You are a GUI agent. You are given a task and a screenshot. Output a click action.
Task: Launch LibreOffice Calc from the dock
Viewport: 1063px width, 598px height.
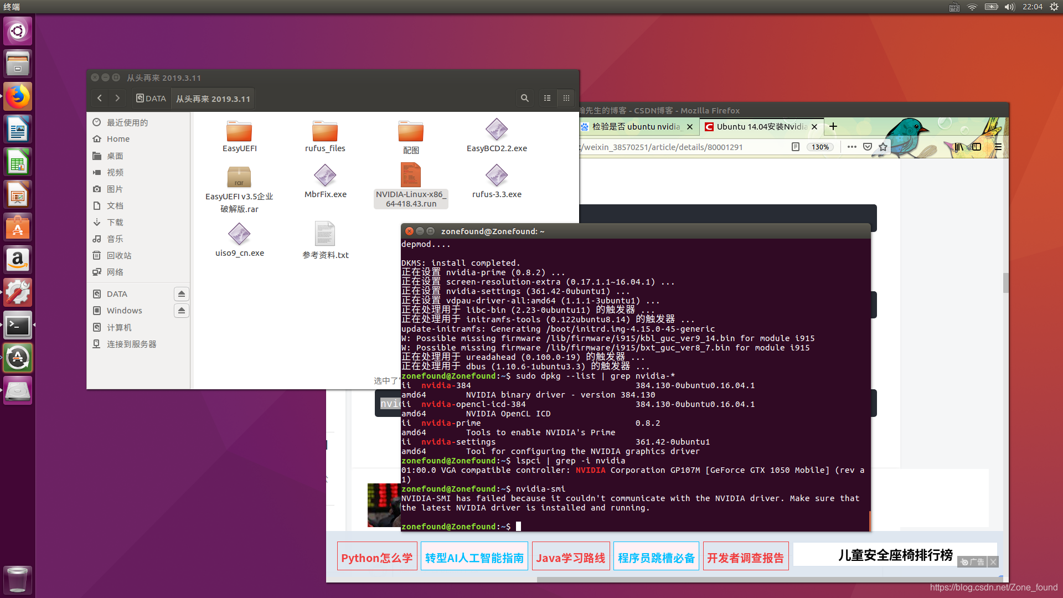click(18, 162)
